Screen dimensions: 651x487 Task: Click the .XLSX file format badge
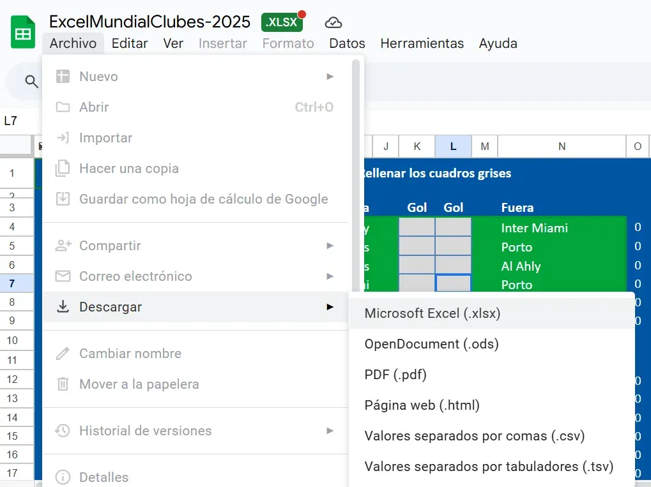pyautogui.click(x=282, y=22)
